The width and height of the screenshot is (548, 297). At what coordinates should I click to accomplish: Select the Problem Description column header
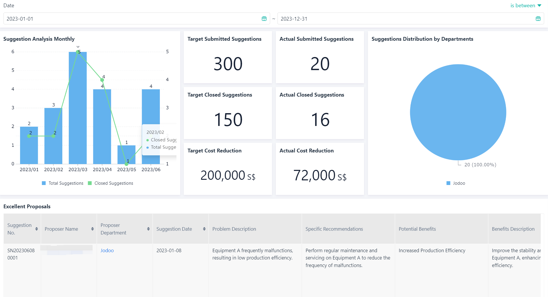point(234,229)
